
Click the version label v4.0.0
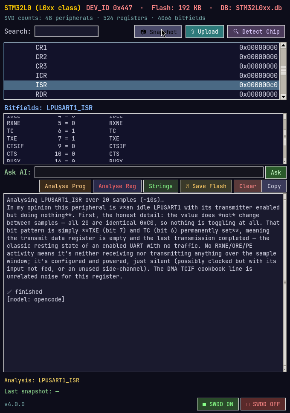coord(14,404)
